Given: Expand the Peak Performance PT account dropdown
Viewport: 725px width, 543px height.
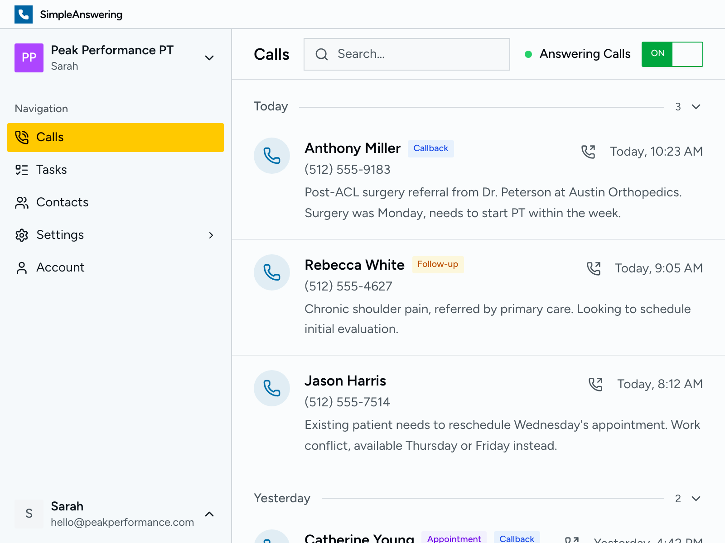Looking at the screenshot, I should click(x=209, y=58).
